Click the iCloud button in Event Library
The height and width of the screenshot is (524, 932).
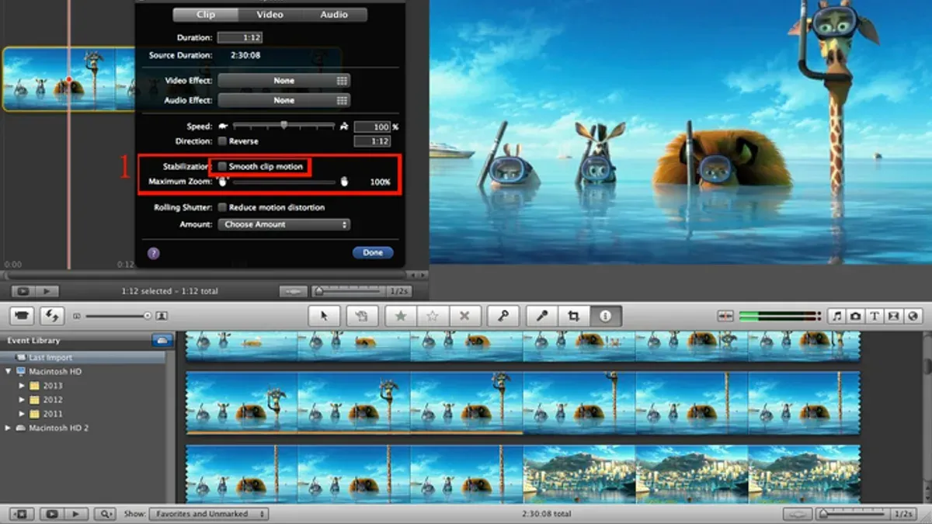(x=162, y=340)
